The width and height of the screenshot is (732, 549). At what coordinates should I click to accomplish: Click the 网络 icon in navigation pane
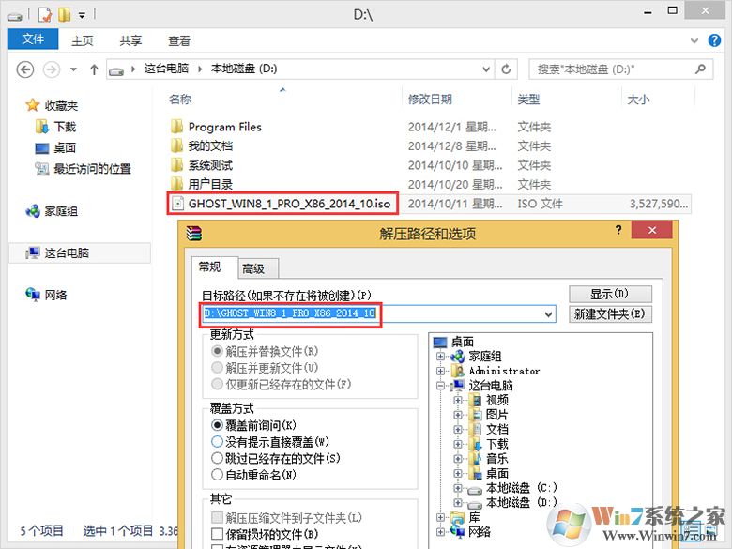(33, 295)
